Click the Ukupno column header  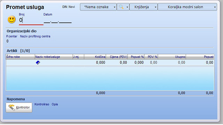tap(172, 57)
